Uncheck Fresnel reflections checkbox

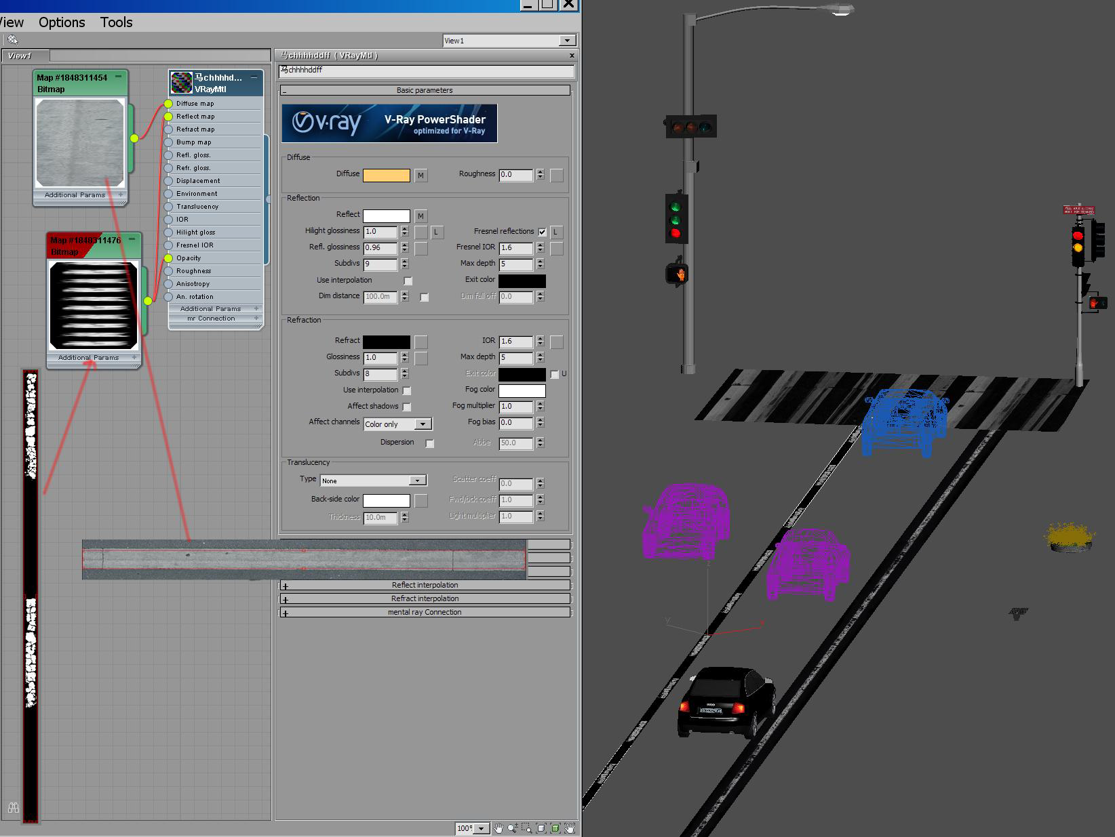(542, 232)
